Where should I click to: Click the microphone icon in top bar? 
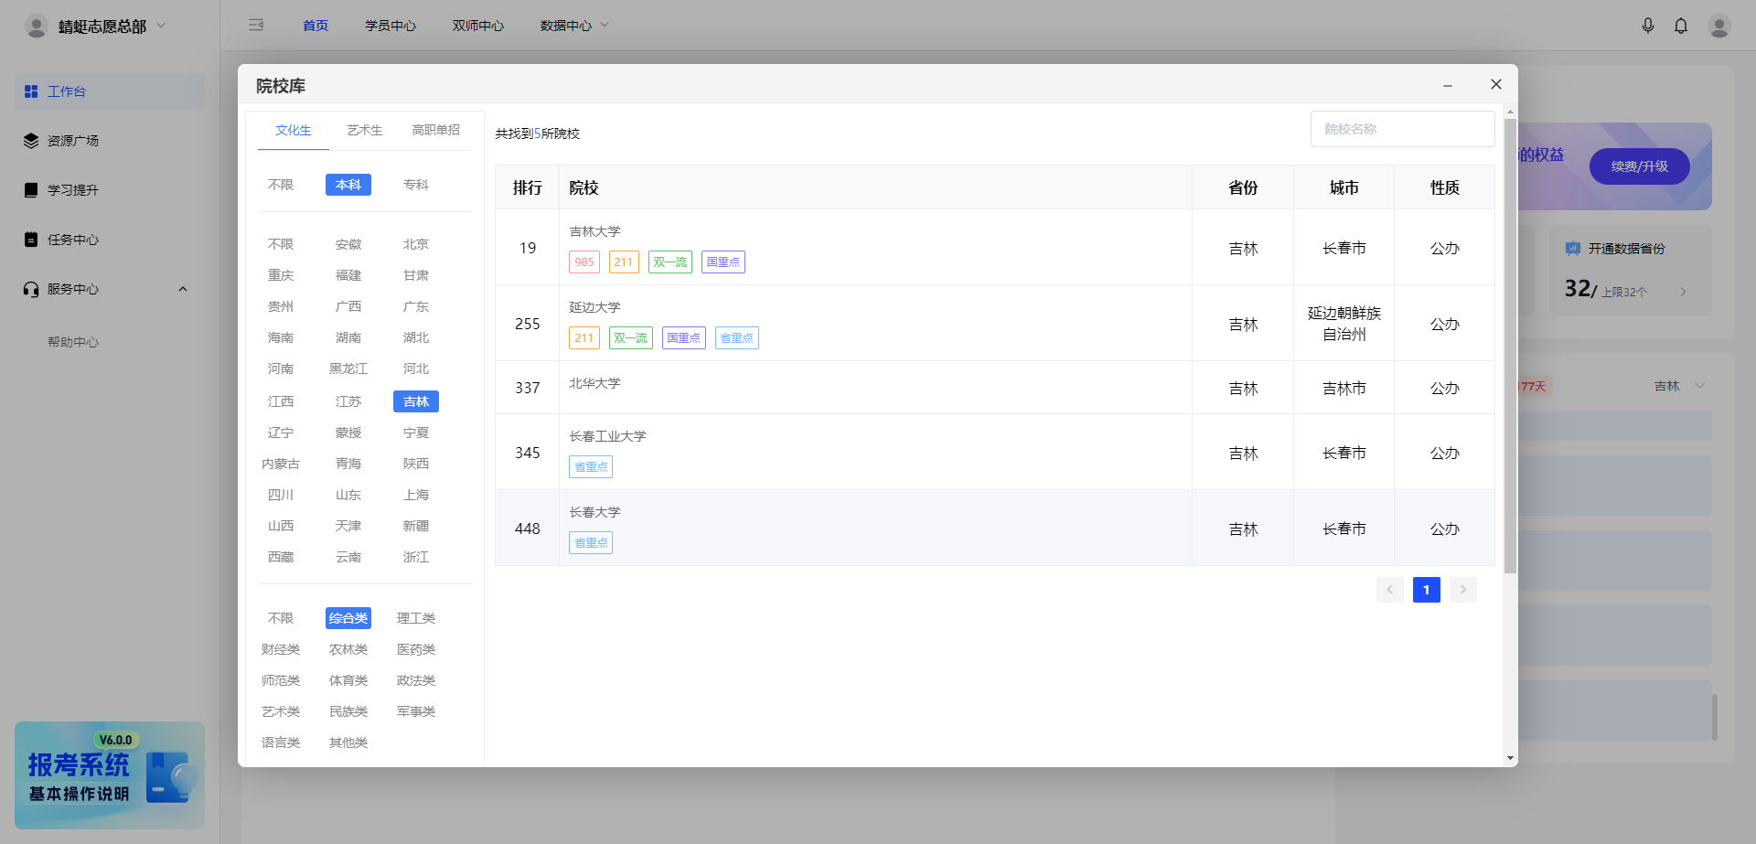click(x=1647, y=26)
